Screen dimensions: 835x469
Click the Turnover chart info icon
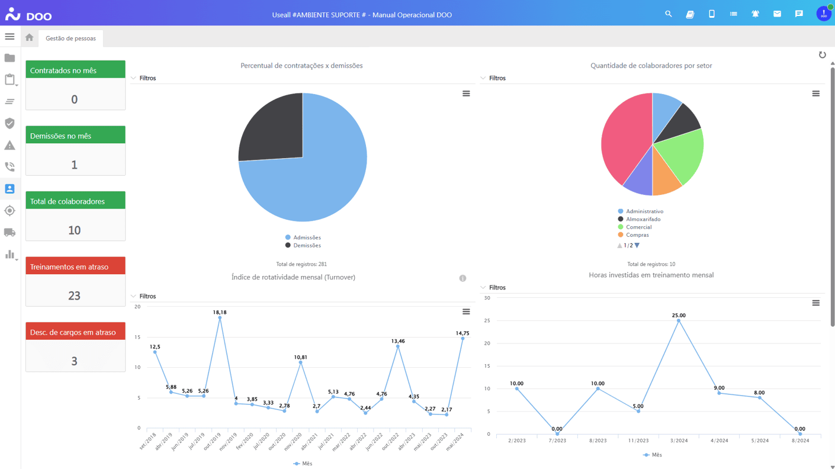coord(463,278)
